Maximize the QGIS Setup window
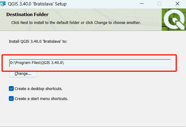The width and height of the screenshot is (186, 127). pyautogui.click(x=159, y=4)
